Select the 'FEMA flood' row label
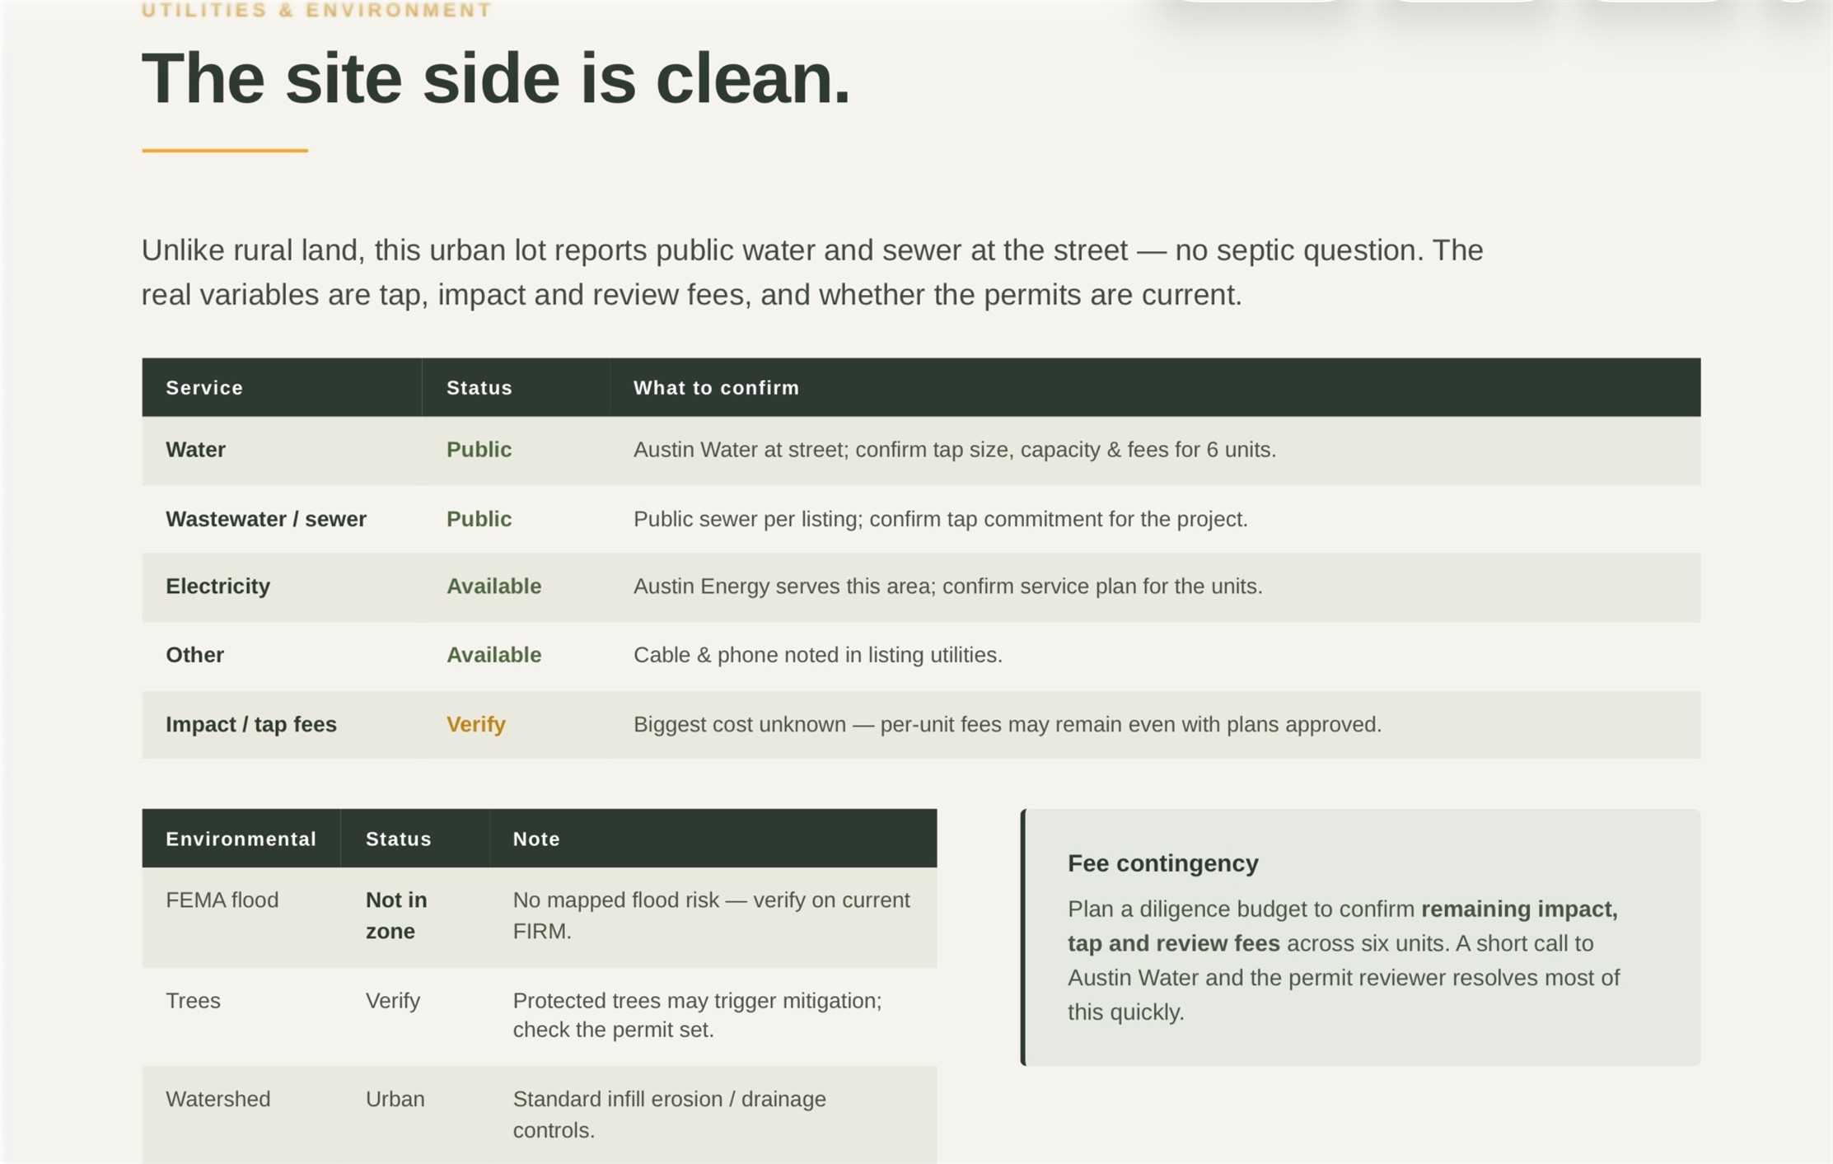 (222, 900)
